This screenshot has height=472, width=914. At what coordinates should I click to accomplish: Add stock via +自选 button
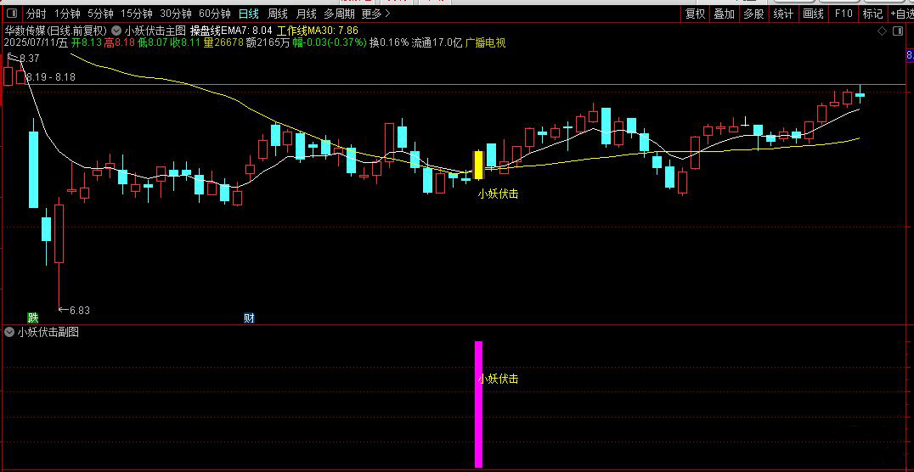point(901,14)
